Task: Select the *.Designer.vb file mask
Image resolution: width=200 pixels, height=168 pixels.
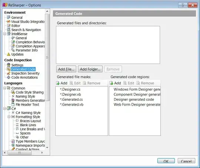Action: [70, 94]
